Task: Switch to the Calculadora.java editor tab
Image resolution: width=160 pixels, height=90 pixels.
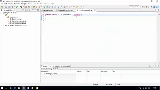Action: pyautogui.click(x=48, y=10)
